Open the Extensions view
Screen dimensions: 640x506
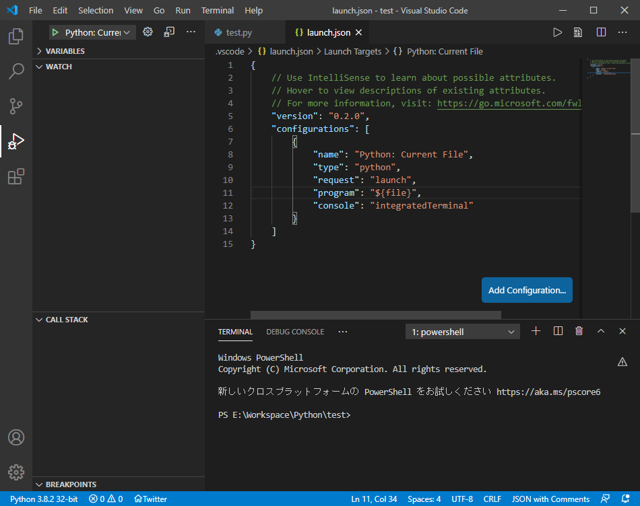click(16, 176)
